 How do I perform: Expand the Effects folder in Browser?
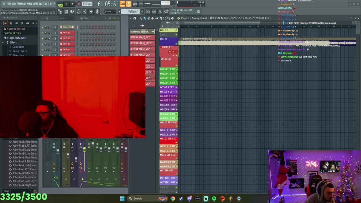tap(14, 43)
